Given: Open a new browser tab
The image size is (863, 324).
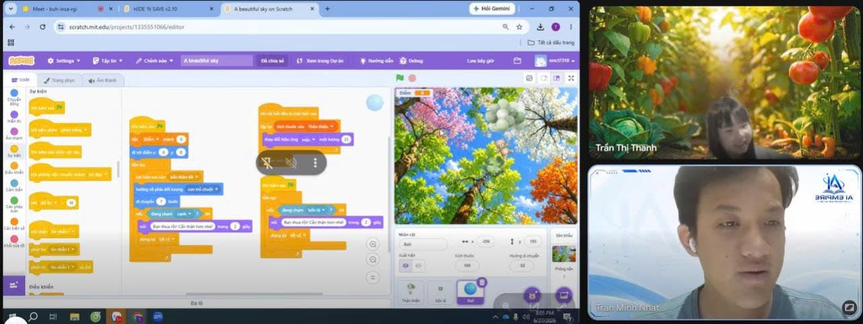Looking at the screenshot, I should [327, 9].
